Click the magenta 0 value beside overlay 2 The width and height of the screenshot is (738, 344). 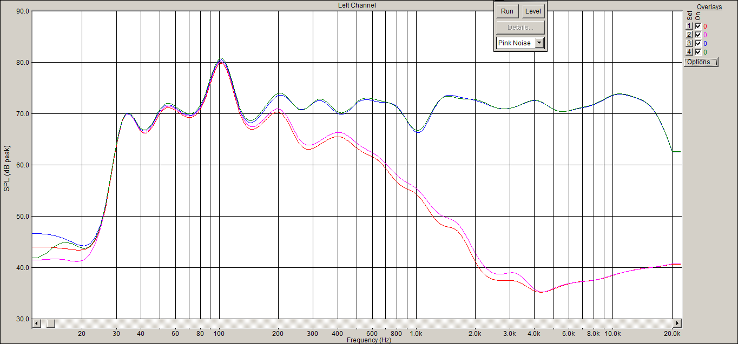[705, 35]
